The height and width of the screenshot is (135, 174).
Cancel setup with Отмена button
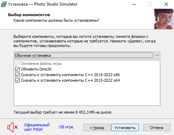pos(157,128)
